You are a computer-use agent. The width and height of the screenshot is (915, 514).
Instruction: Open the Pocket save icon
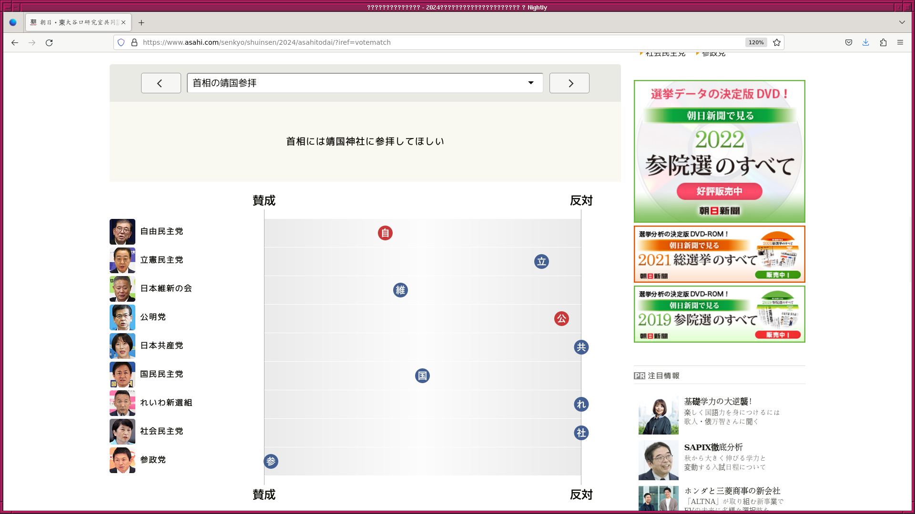[x=849, y=42]
